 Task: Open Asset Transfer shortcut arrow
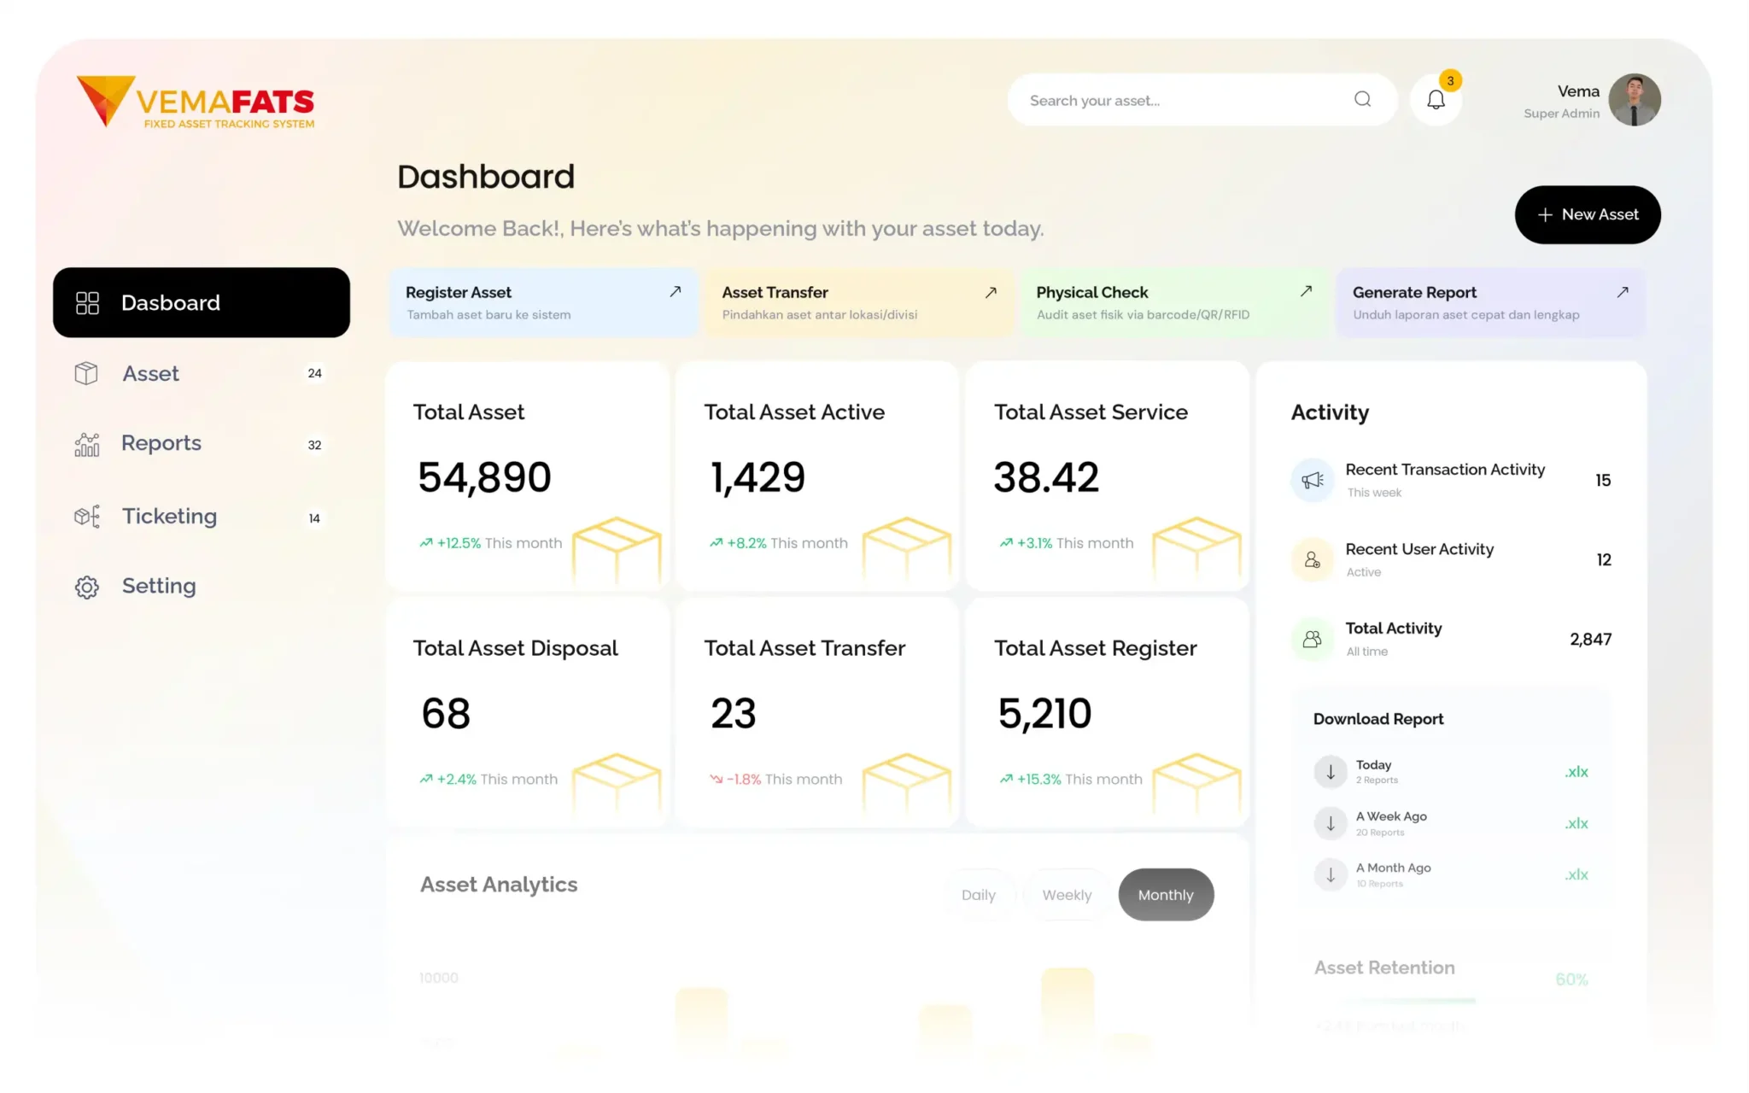991,292
